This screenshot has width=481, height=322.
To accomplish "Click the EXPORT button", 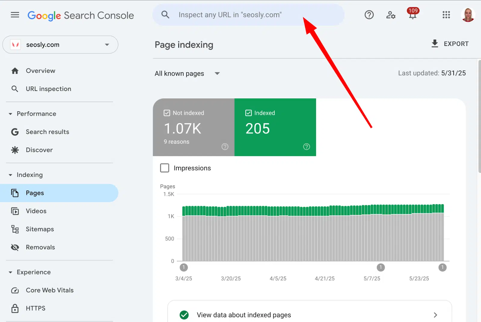I will pyautogui.click(x=450, y=44).
